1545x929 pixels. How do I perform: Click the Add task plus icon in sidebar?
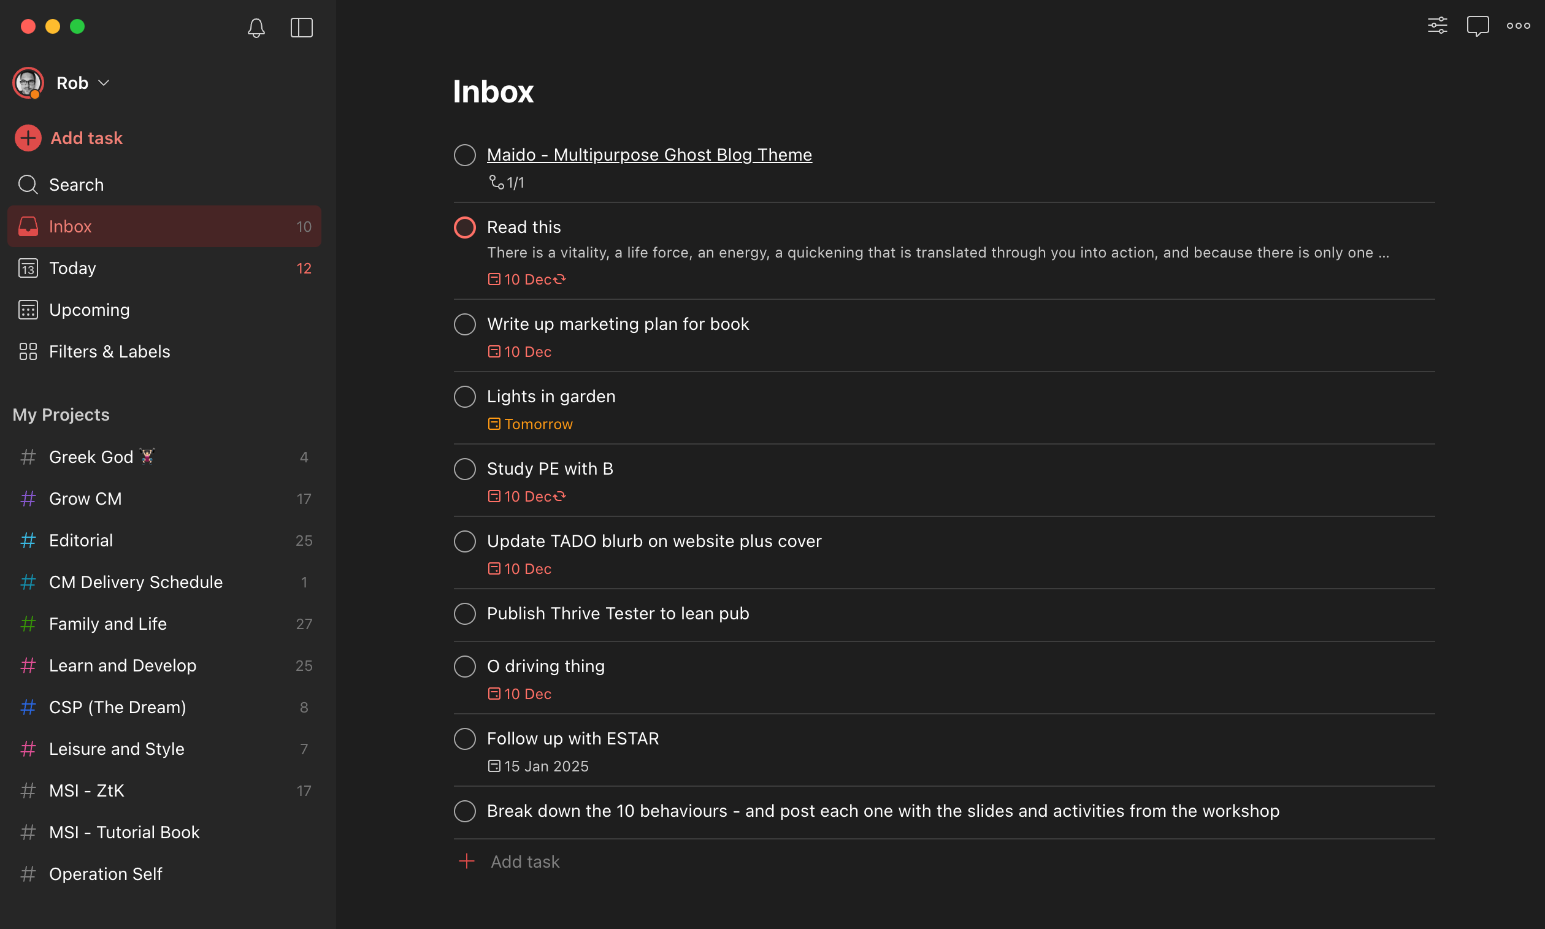tap(28, 138)
